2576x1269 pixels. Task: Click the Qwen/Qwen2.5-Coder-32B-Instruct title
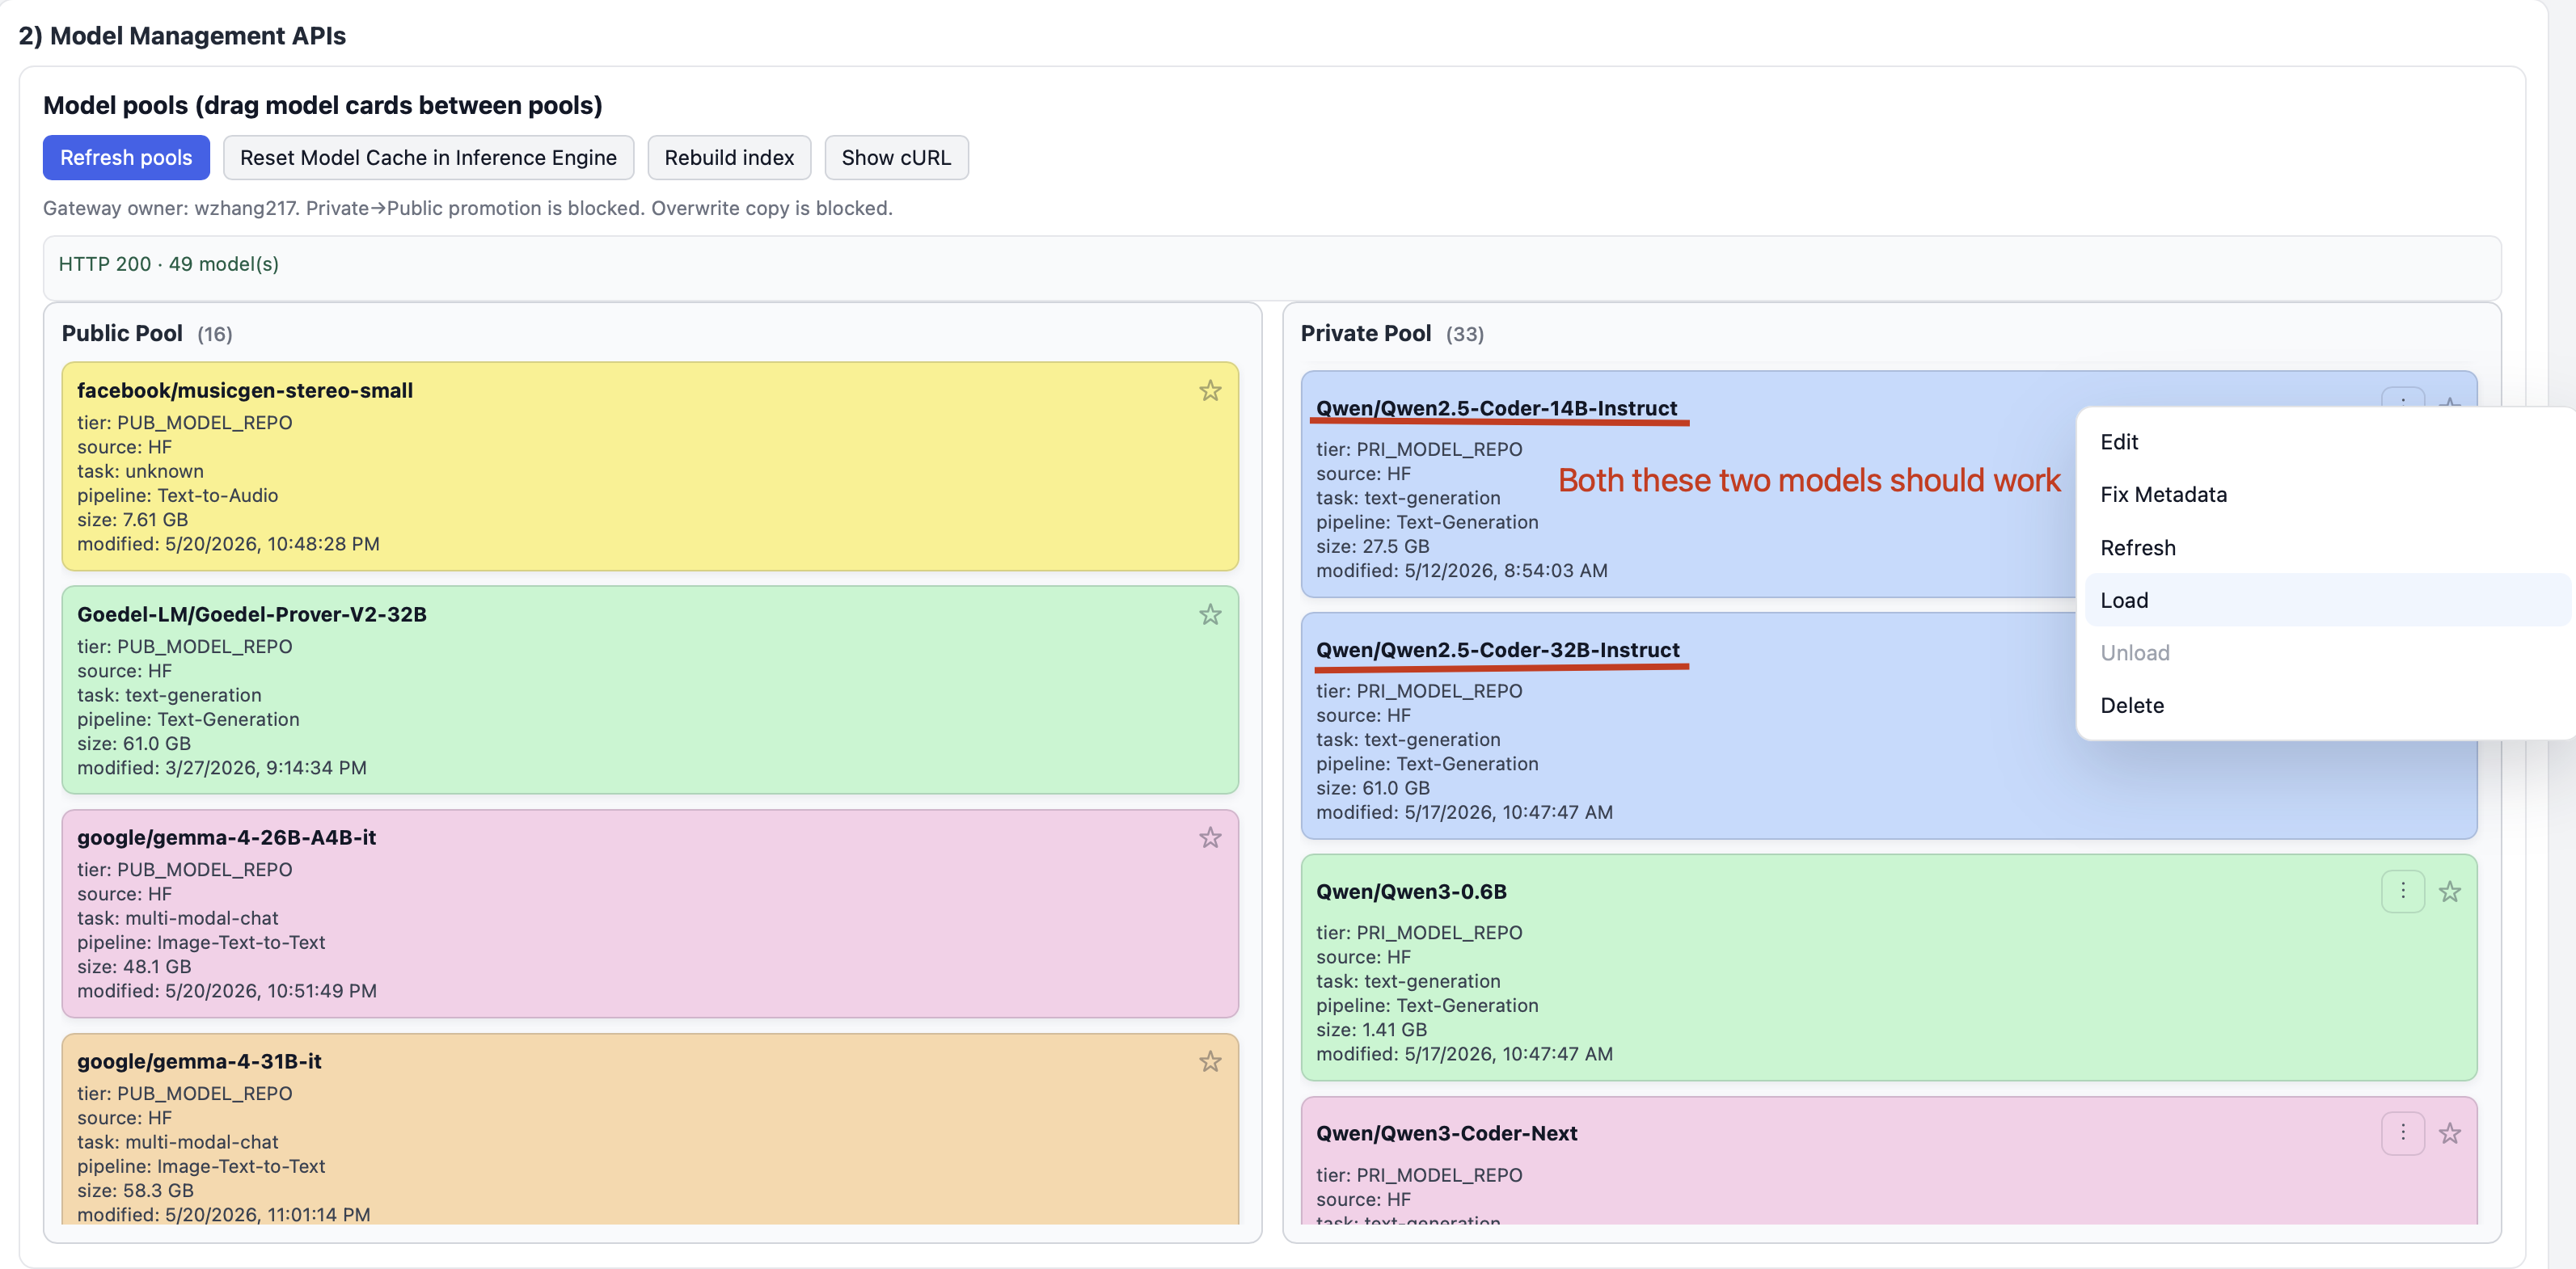tap(1497, 651)
